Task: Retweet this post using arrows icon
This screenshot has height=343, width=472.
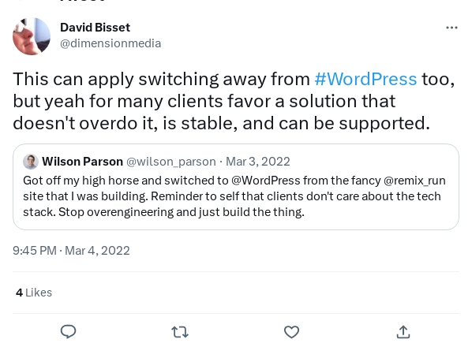Action: click(x=180, y=332)
